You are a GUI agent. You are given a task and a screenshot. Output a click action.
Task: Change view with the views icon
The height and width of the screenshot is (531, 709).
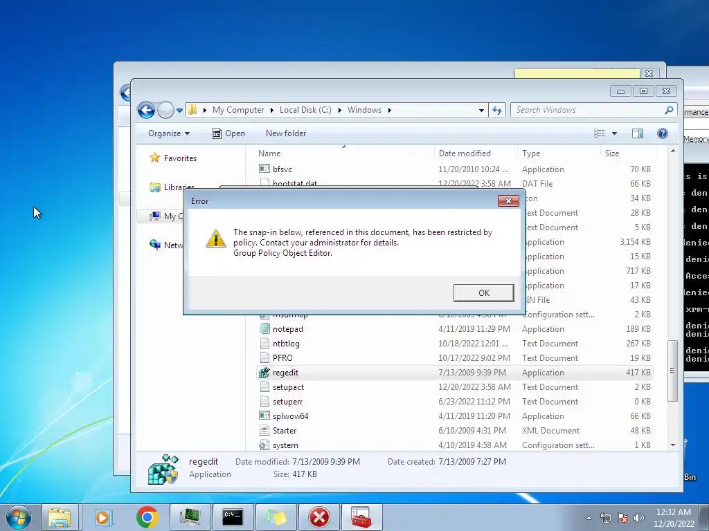[599, 133]
